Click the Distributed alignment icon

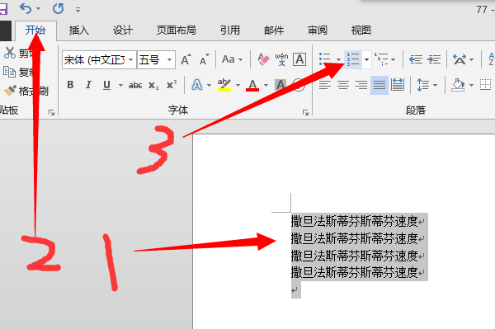[398, 85]
